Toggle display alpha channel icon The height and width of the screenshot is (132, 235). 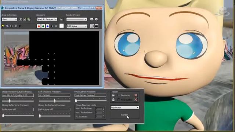click(52, 26)
